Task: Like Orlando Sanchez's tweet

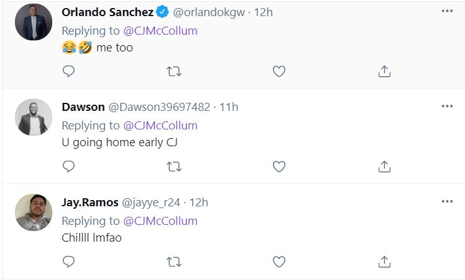Action: coord(279,71)
